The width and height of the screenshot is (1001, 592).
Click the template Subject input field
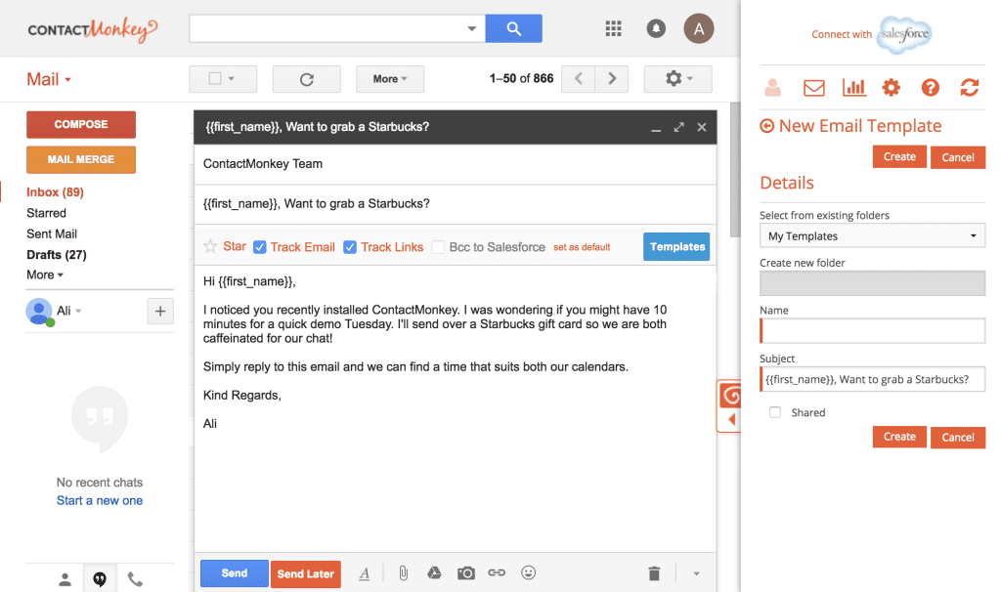872,379
